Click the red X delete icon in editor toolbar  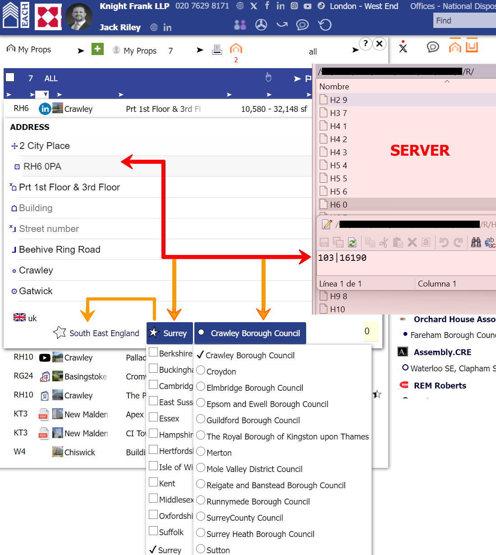click(412, 242)
